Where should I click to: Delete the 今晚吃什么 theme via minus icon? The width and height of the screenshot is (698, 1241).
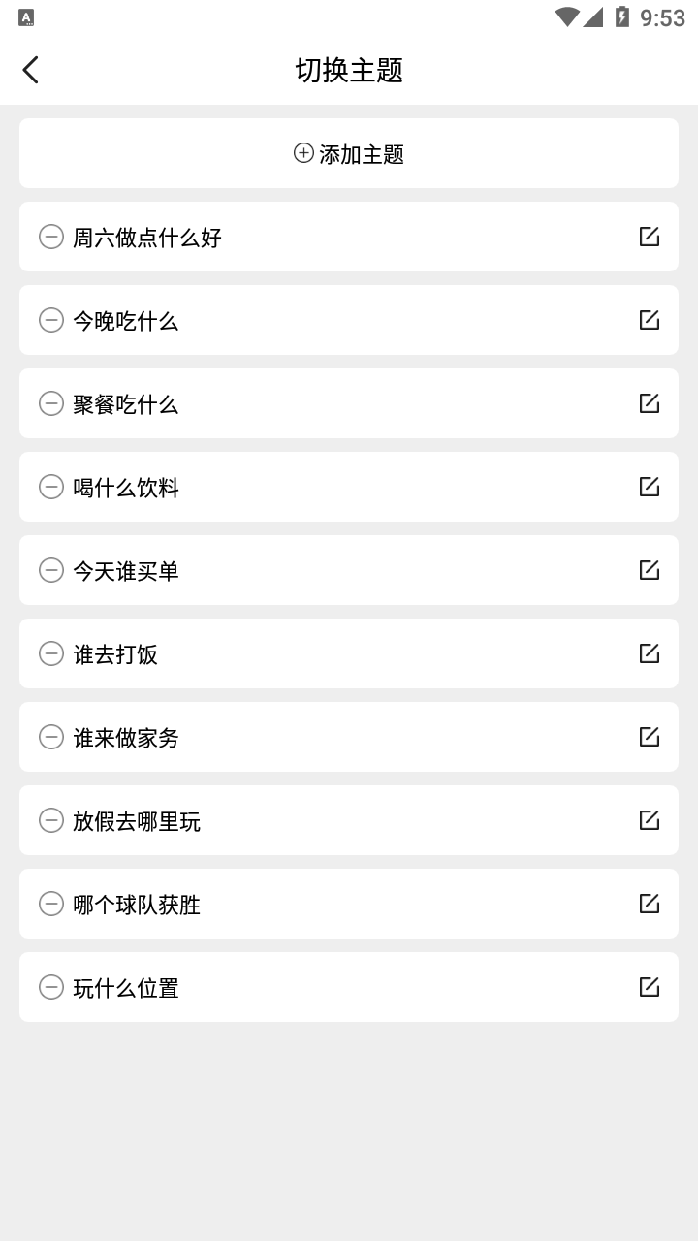(51, 320)
